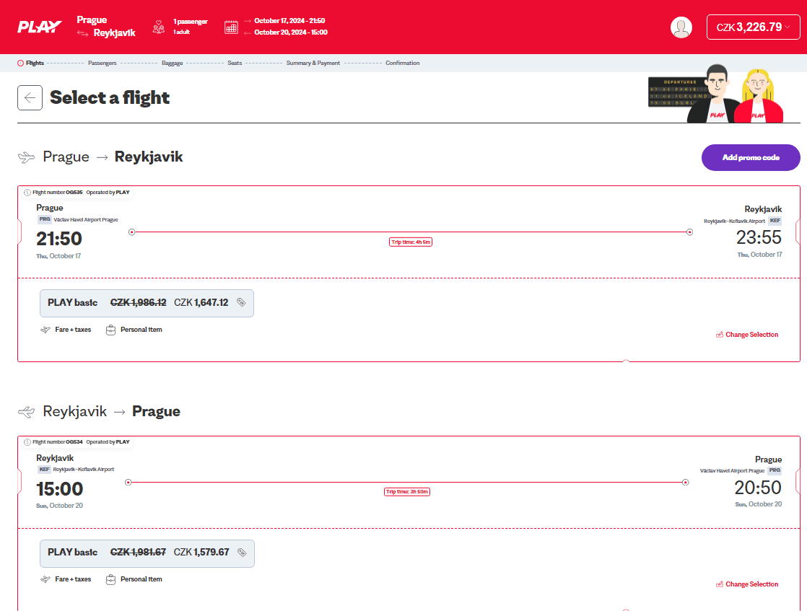The height and width of the screenshot is (611, 807).
Task: Select PLAY basic fare at CZK 1,579.67
Action: coord(147,553)
